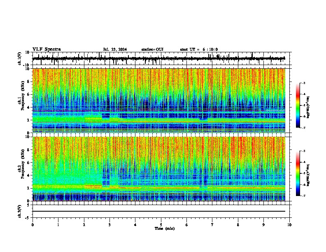Click time axis tick label "9"
The width and height of the screenshot is (326, 252).
tap(263, 225)
